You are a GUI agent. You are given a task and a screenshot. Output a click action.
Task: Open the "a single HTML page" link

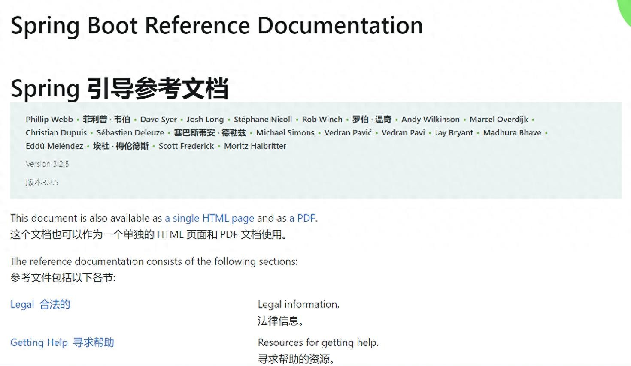click(x=209, y=218)
